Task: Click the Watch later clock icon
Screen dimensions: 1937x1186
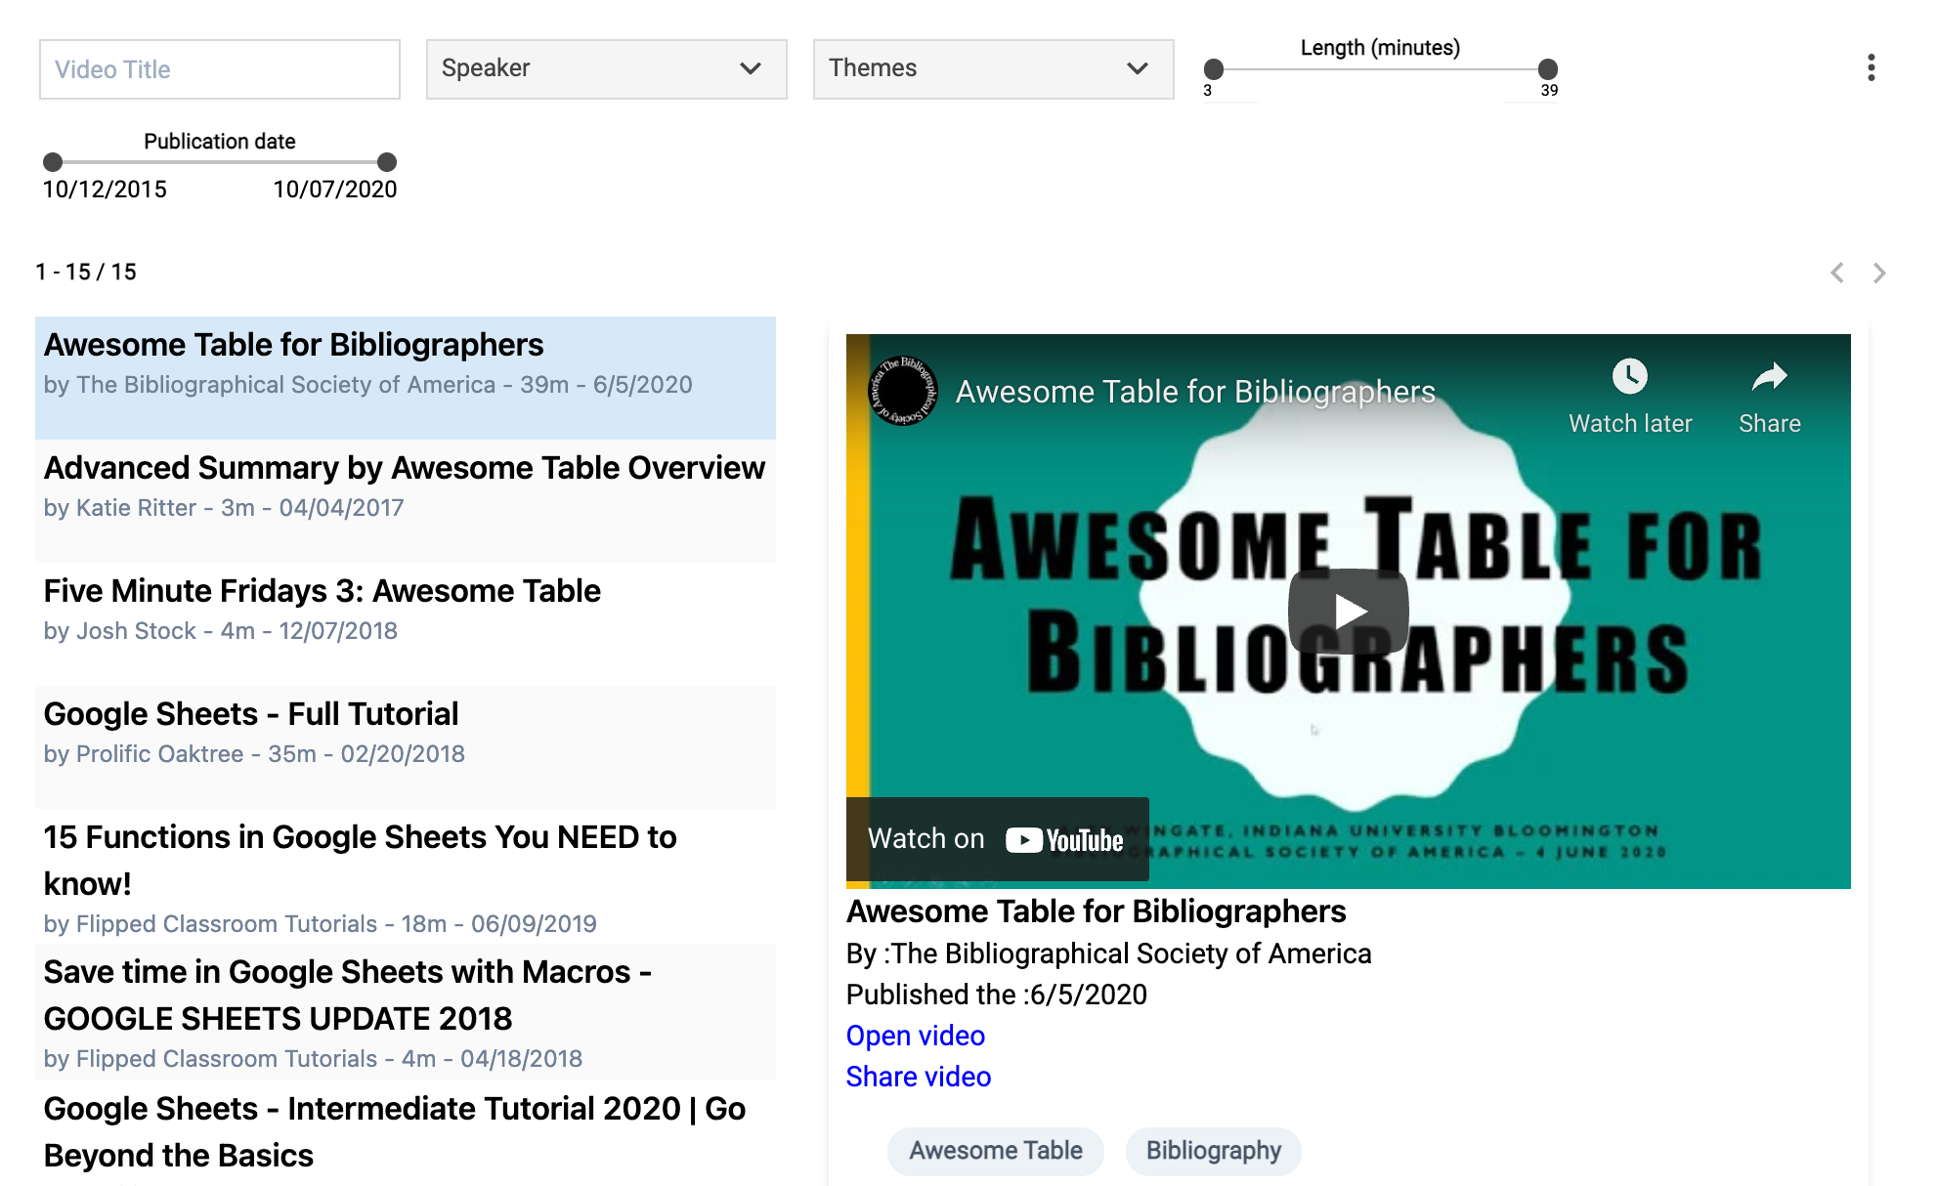Action: (1629, 376)
